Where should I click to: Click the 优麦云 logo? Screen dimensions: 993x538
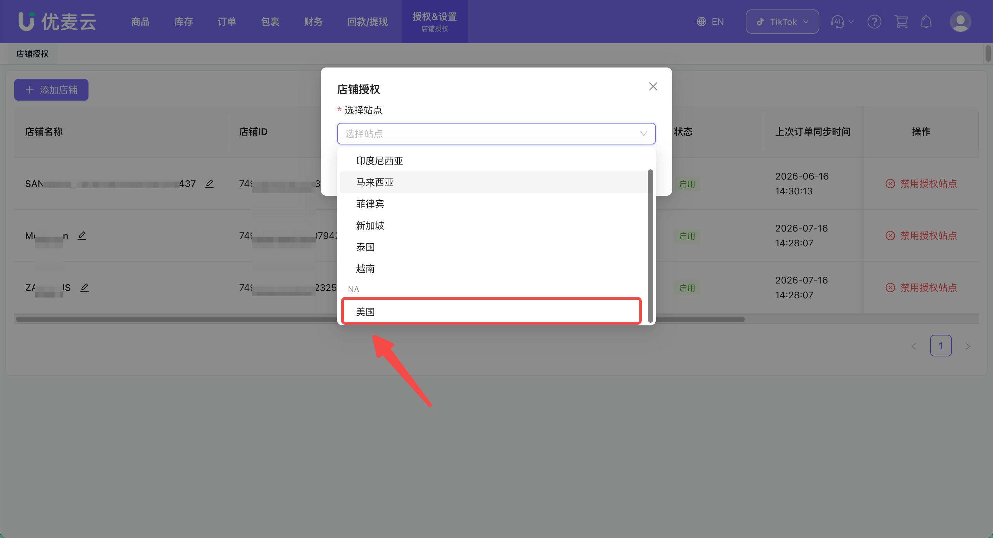tap(57, 22)
